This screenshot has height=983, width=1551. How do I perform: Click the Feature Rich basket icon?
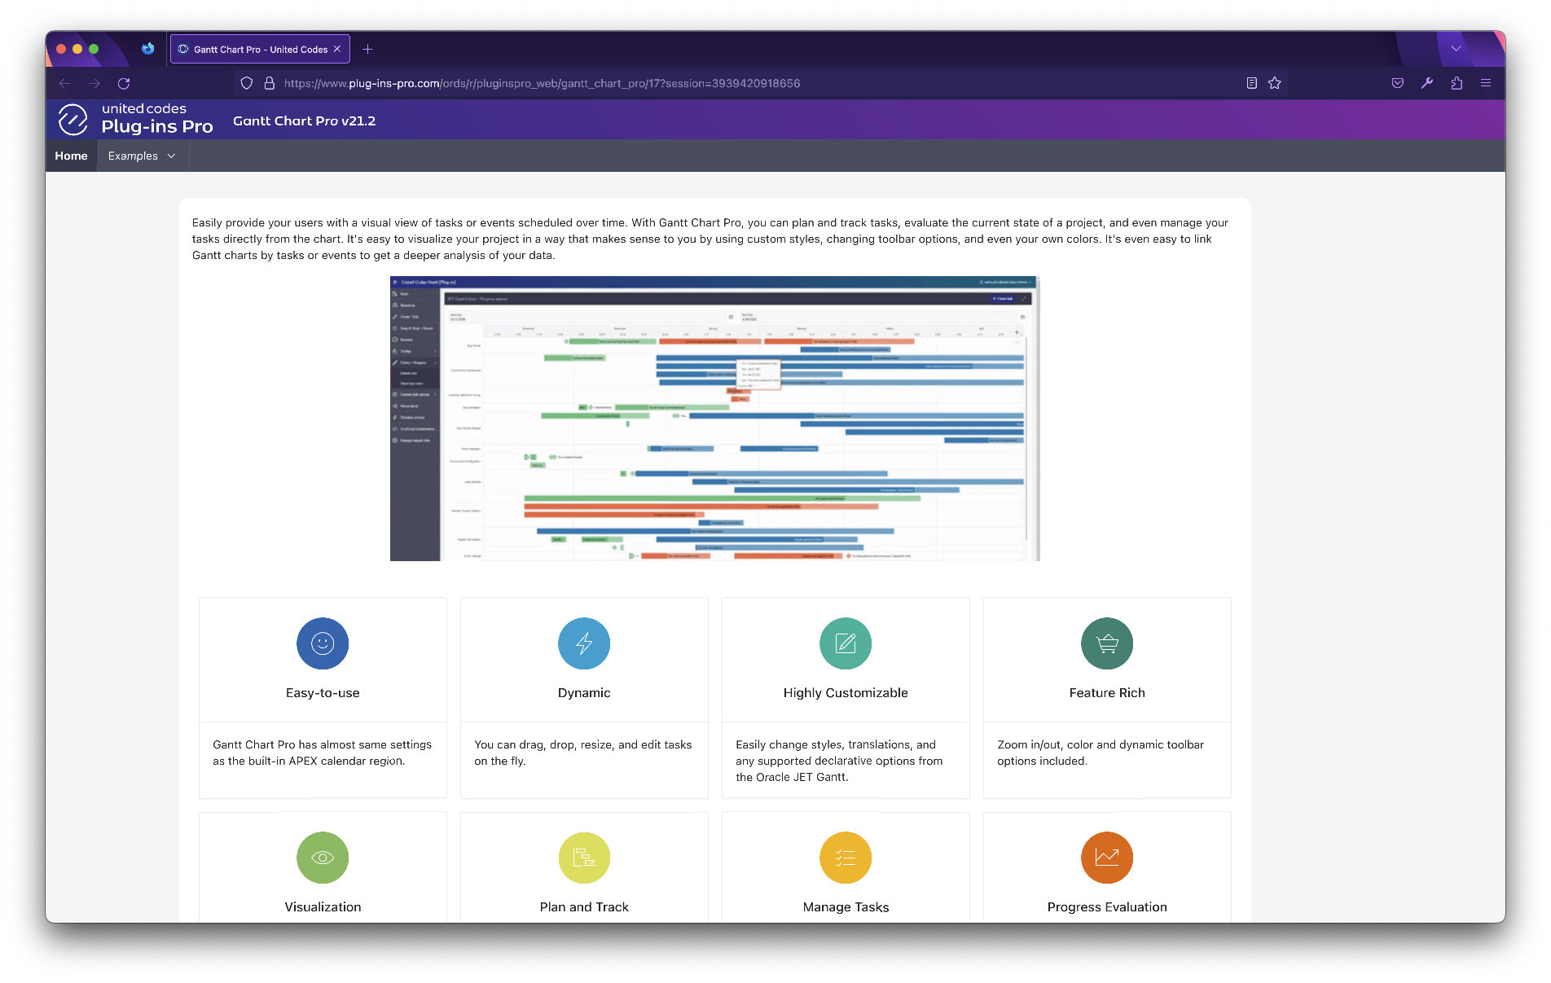1106,643
